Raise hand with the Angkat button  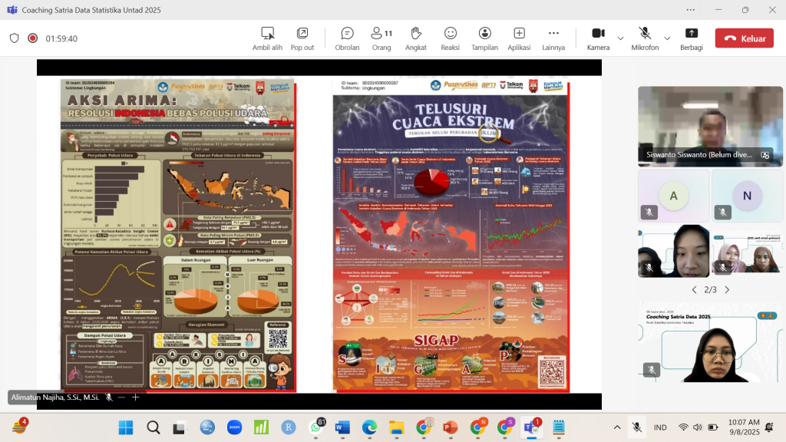point(416,38)
